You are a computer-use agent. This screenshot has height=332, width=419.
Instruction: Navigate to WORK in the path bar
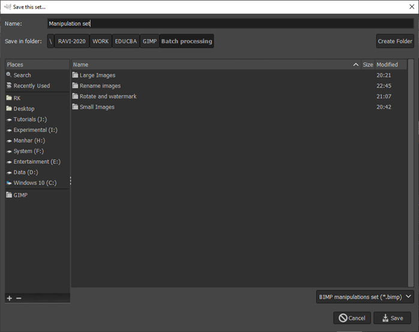100,41
